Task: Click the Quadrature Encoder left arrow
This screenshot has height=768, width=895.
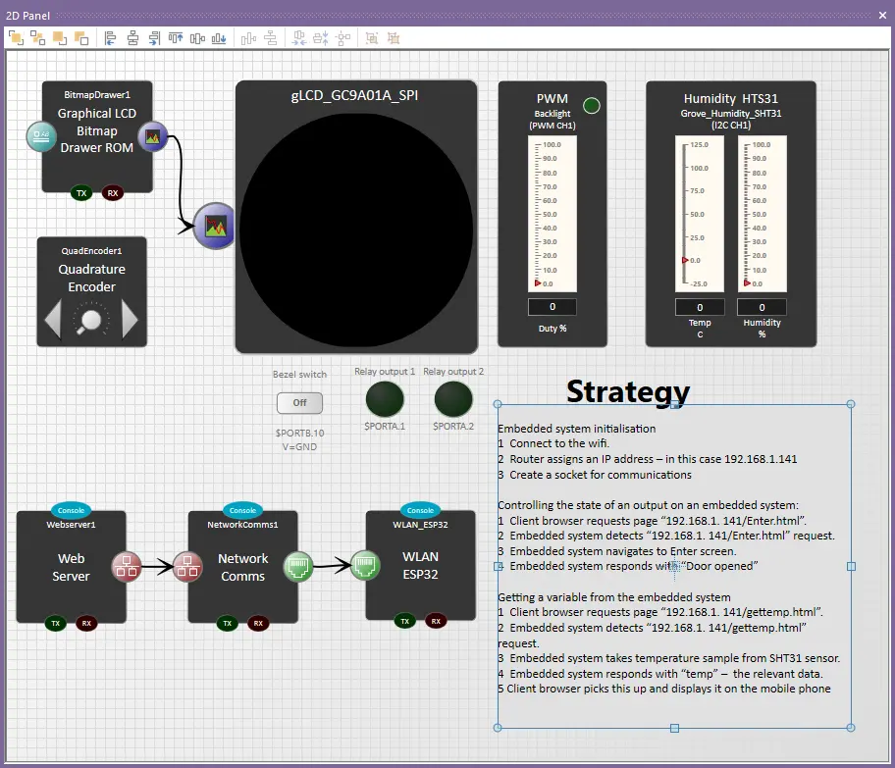Action: 54,320
